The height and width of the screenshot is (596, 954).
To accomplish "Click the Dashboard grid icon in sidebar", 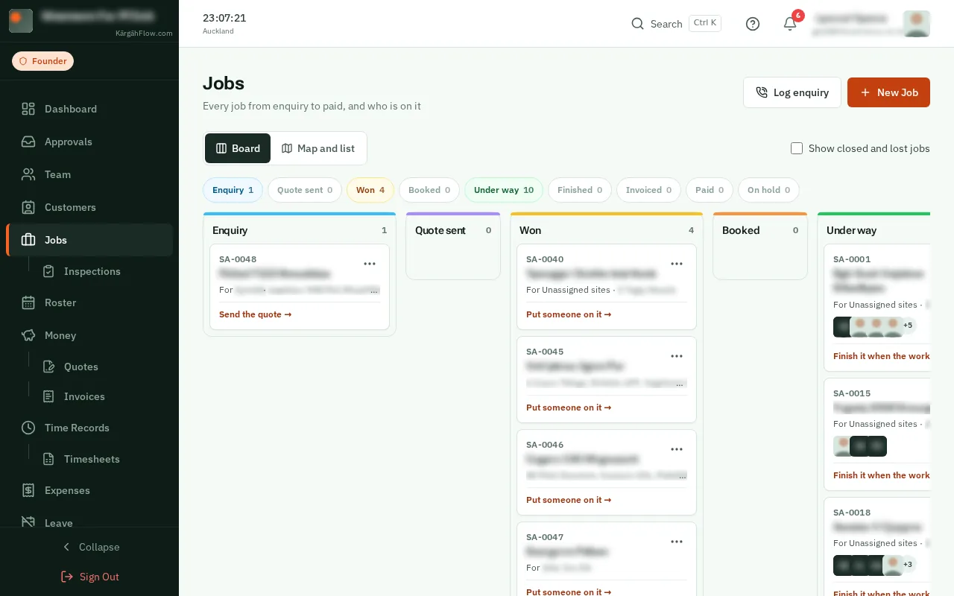I will [28, 109].
